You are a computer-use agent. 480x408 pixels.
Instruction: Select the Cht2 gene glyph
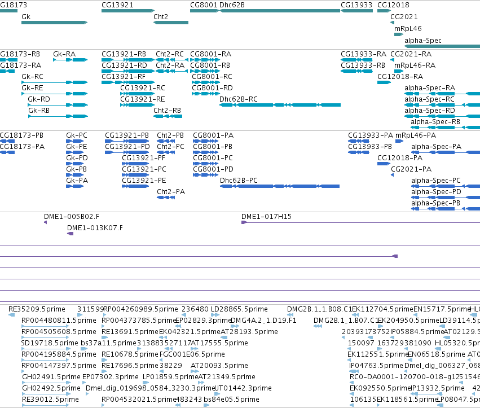pyautogui.click(x=171, y=23)
